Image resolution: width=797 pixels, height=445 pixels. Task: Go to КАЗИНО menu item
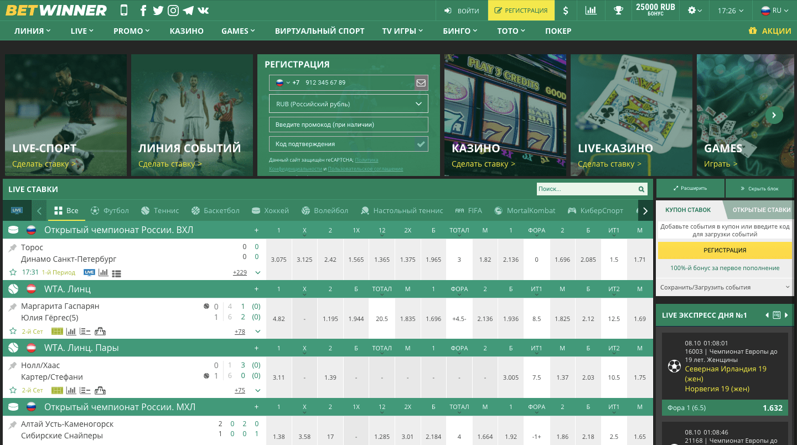[187, 31]
